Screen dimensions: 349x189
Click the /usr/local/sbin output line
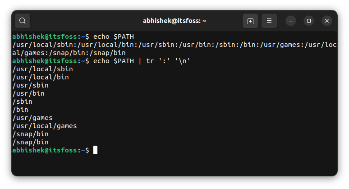click(43, 69)
